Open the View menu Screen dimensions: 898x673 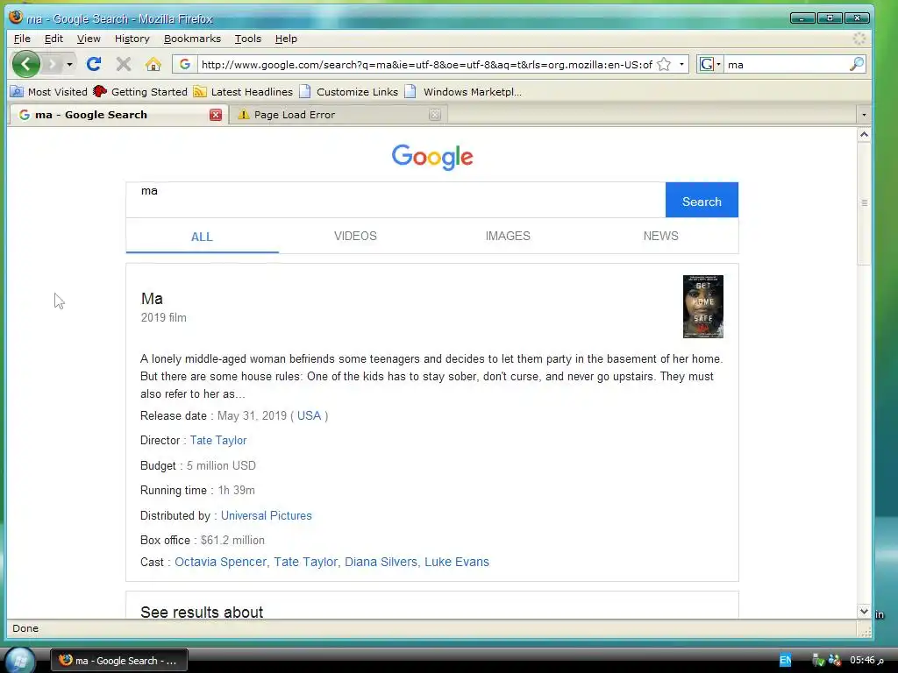89,39
